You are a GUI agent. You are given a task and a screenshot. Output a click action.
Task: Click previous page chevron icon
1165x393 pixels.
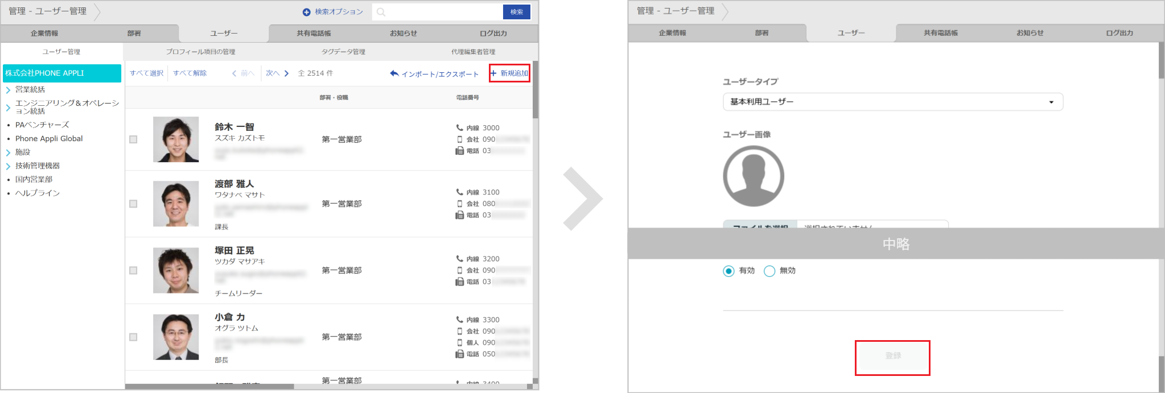tap(234, 73)
